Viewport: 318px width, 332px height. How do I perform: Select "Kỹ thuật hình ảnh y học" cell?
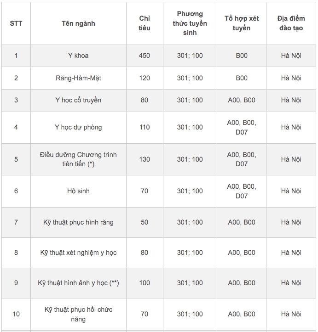coord(78,283)
